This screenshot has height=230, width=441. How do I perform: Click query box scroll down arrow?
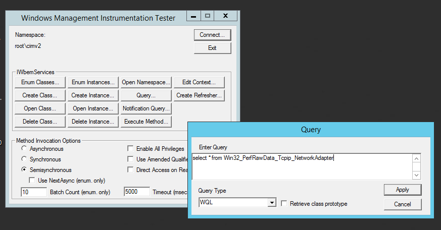tap(417, 175)
